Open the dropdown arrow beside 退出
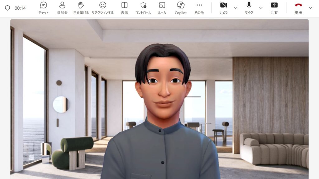 310,8
